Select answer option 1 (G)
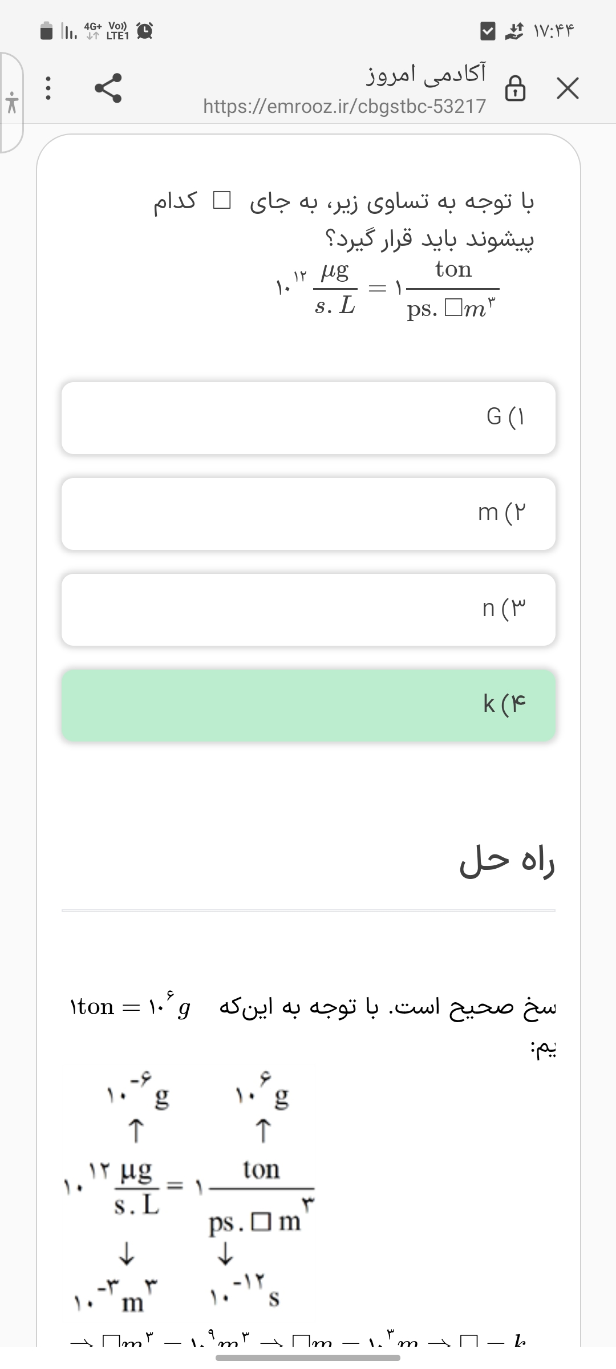The height and width of the screenshot is (1369, 616). [308, 418]
